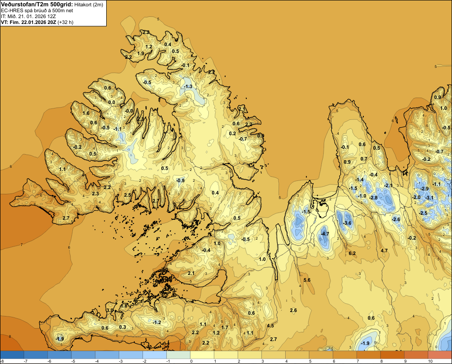This screenshot has width=452, height=364.
Task: Pick the pale legend swatch between -1 and 0
Action: tap(179, 355)
